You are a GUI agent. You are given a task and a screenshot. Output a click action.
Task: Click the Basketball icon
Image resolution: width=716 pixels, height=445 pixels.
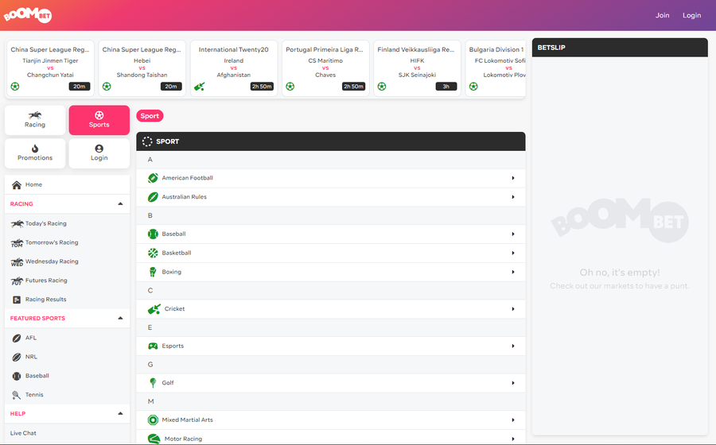[153, 253]
